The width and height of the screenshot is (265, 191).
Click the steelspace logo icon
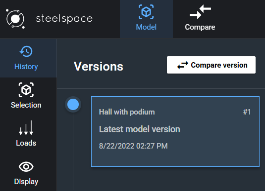15,19
